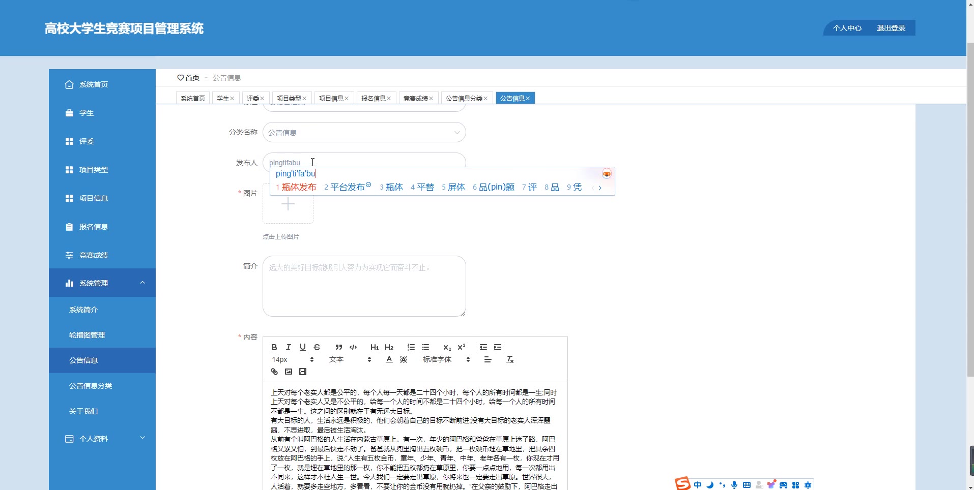This screenshot has width=974, height=490.
Task: Apply Heading 1 style
Action: 375,347
